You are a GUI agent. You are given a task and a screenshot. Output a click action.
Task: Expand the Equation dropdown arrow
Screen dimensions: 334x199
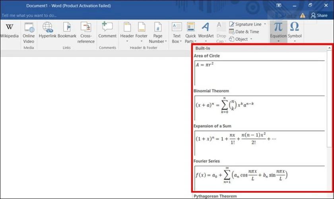click(278, 41)
